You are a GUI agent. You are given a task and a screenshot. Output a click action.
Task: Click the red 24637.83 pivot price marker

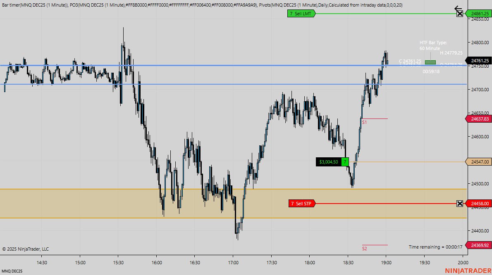point(478,119)
